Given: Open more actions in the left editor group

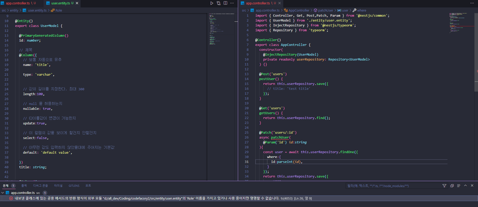Looking at the screenshot, I should pyautogui.click(x=232, y=3).
